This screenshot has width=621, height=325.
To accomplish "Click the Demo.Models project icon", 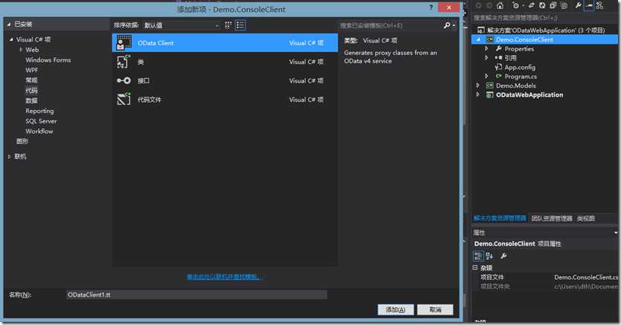I will coord(489,86).
